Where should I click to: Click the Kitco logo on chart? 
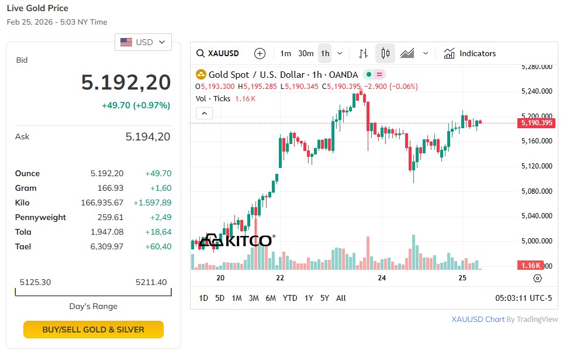tap(236, 241)
